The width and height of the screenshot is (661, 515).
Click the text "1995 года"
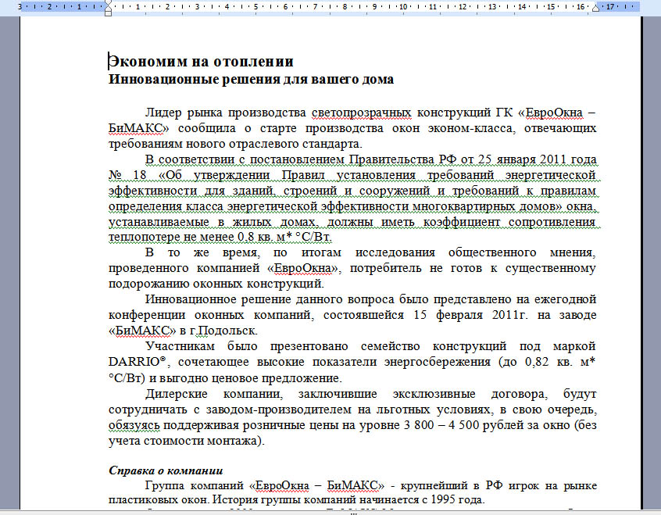pos(457,500)
